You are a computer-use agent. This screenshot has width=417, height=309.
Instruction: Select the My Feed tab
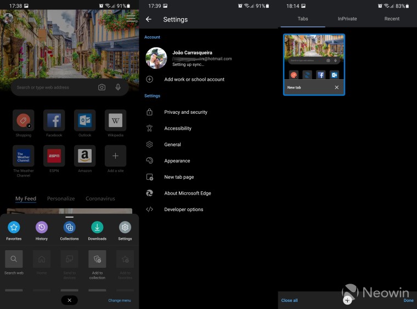click(x=26, y=198)
